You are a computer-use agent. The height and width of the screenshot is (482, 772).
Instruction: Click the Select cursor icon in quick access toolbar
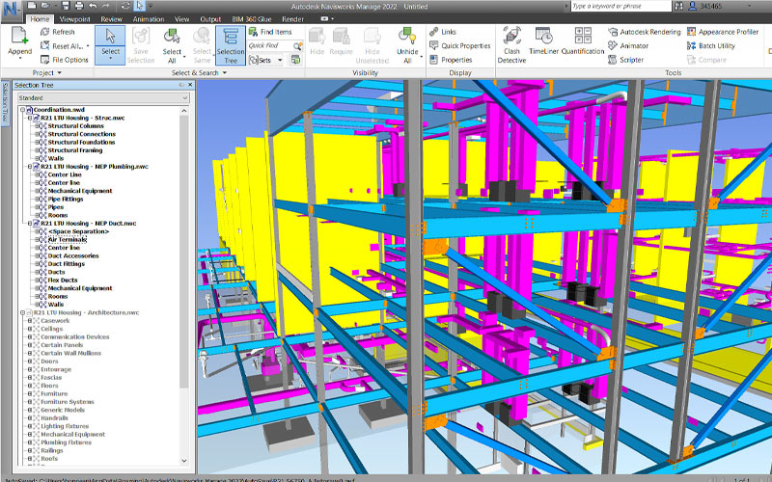click(139, 6)
